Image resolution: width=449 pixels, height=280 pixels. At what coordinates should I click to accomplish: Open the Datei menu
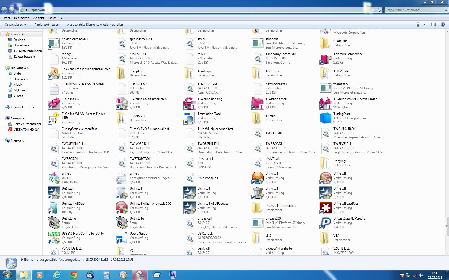6,18
